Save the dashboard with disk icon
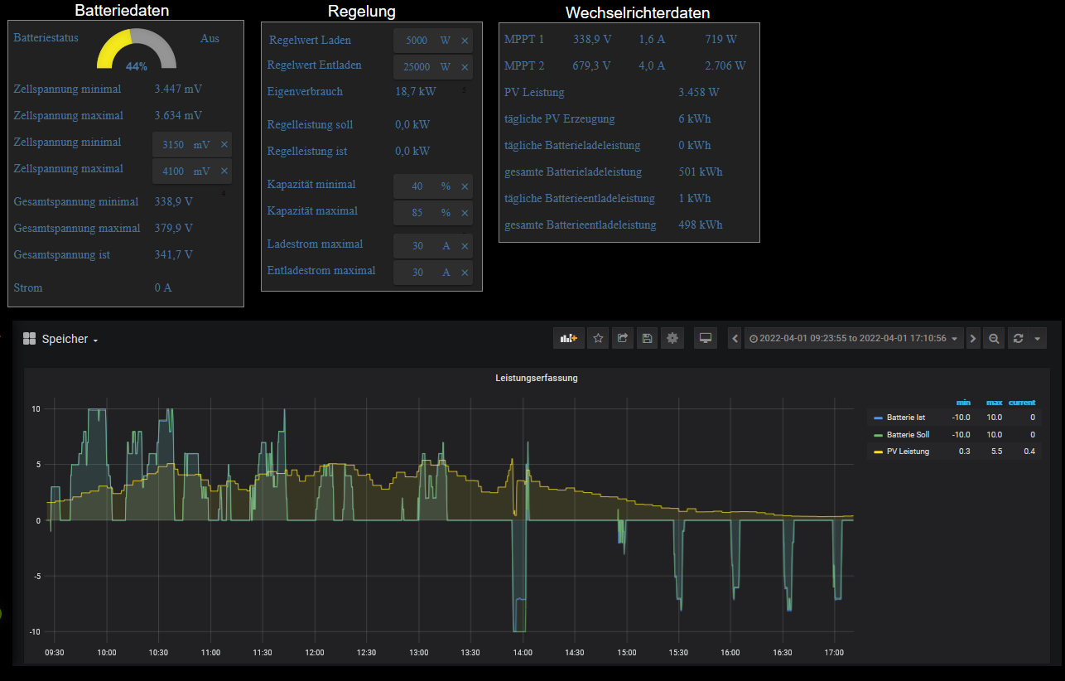The width and height of the screenshot is (1065, 681). pos(648,338)
